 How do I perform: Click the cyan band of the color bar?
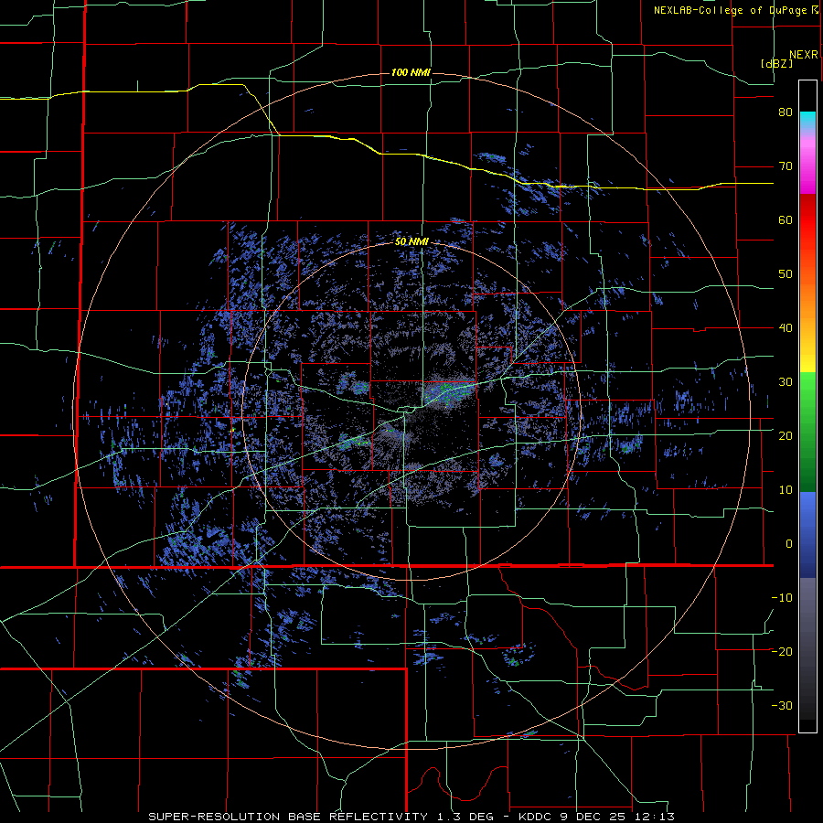[x=807, y=121]
